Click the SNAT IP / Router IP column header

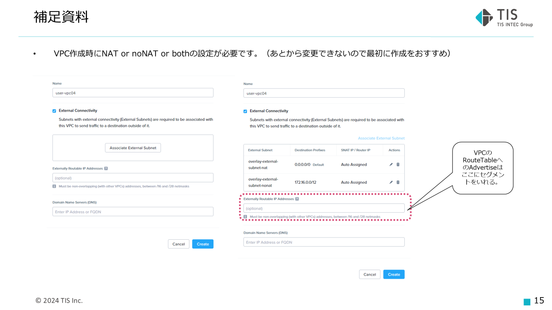356,150
